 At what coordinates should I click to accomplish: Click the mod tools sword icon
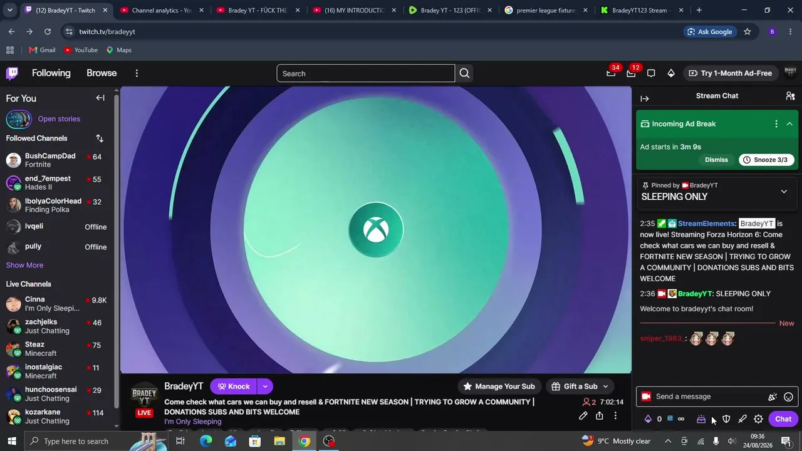742,419
